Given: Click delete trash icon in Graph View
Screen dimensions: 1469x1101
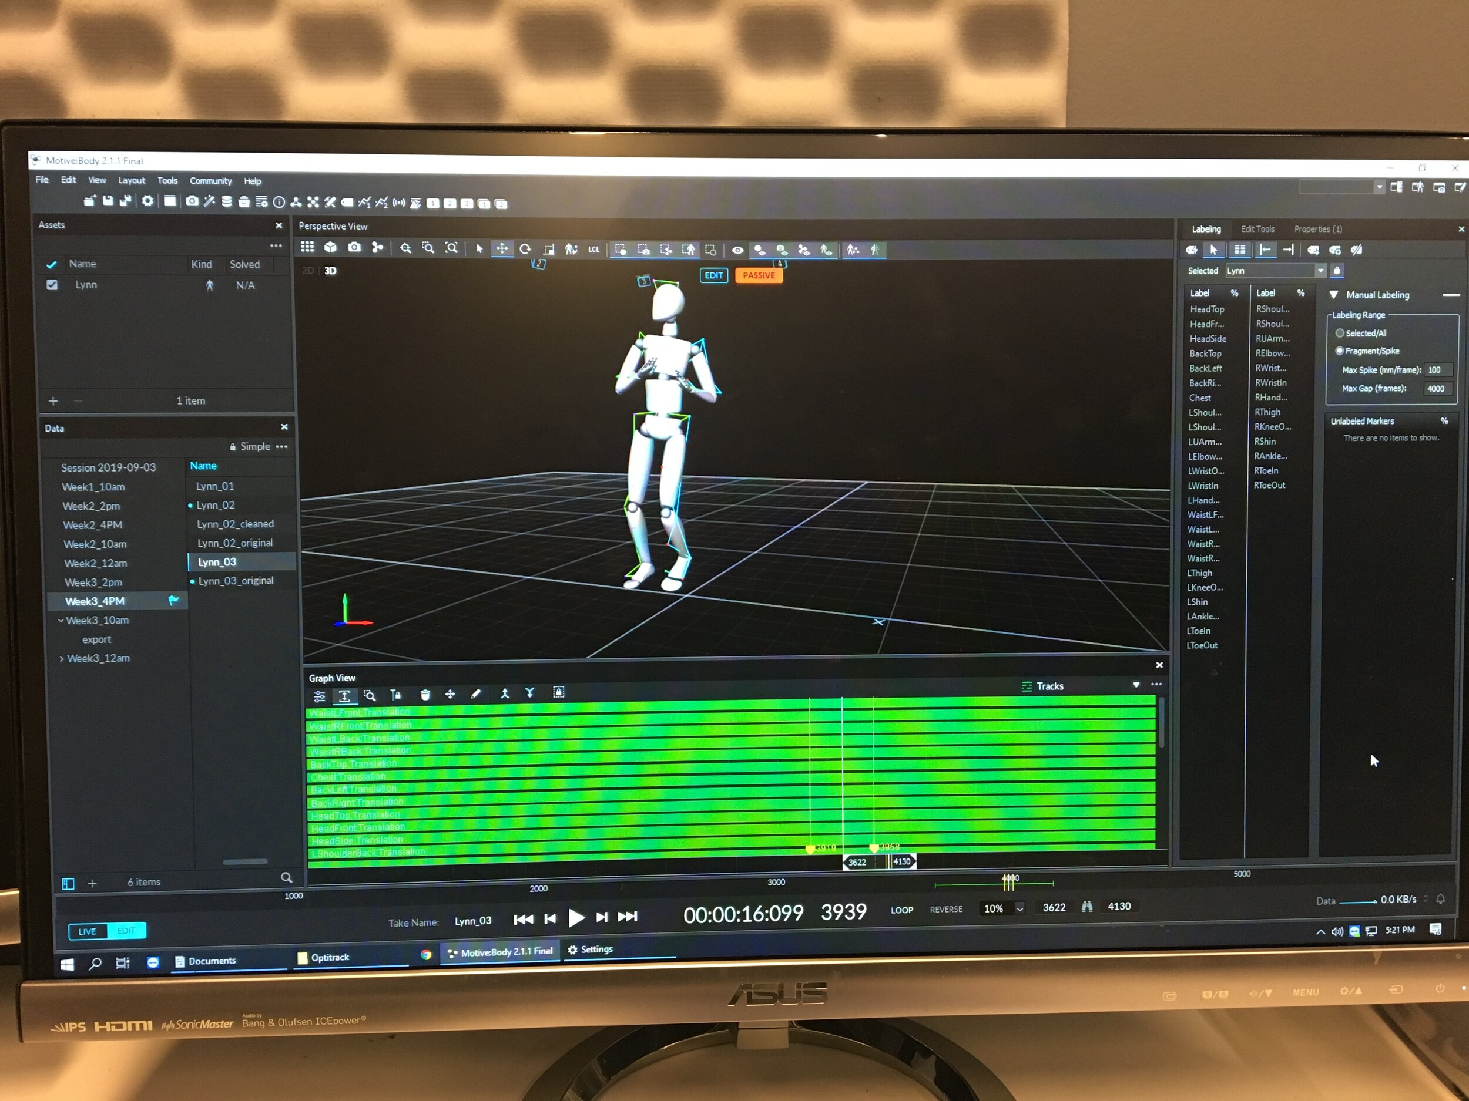Looking at the screenshot, I should 425,694.
